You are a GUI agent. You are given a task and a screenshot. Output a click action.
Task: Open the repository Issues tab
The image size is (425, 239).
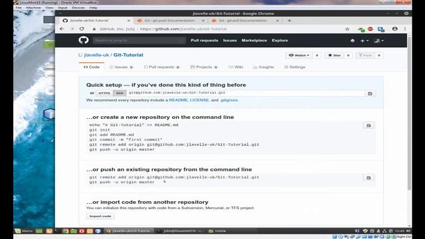tap(121, 67)
